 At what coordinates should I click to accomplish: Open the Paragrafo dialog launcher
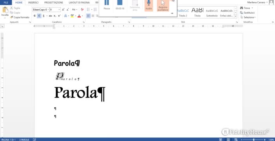(129, 22)
